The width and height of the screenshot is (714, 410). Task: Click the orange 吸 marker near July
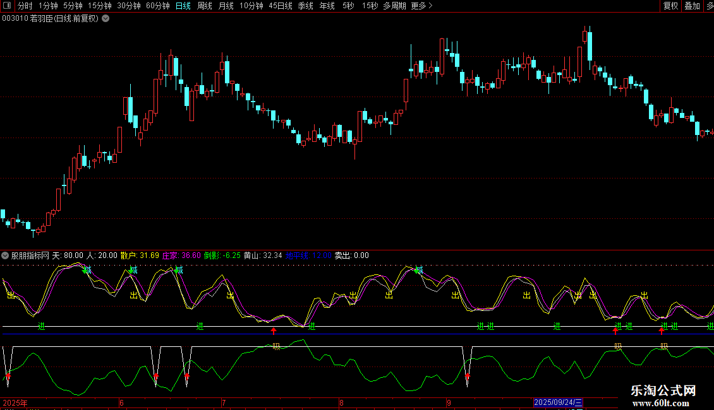tap(275, 346)
